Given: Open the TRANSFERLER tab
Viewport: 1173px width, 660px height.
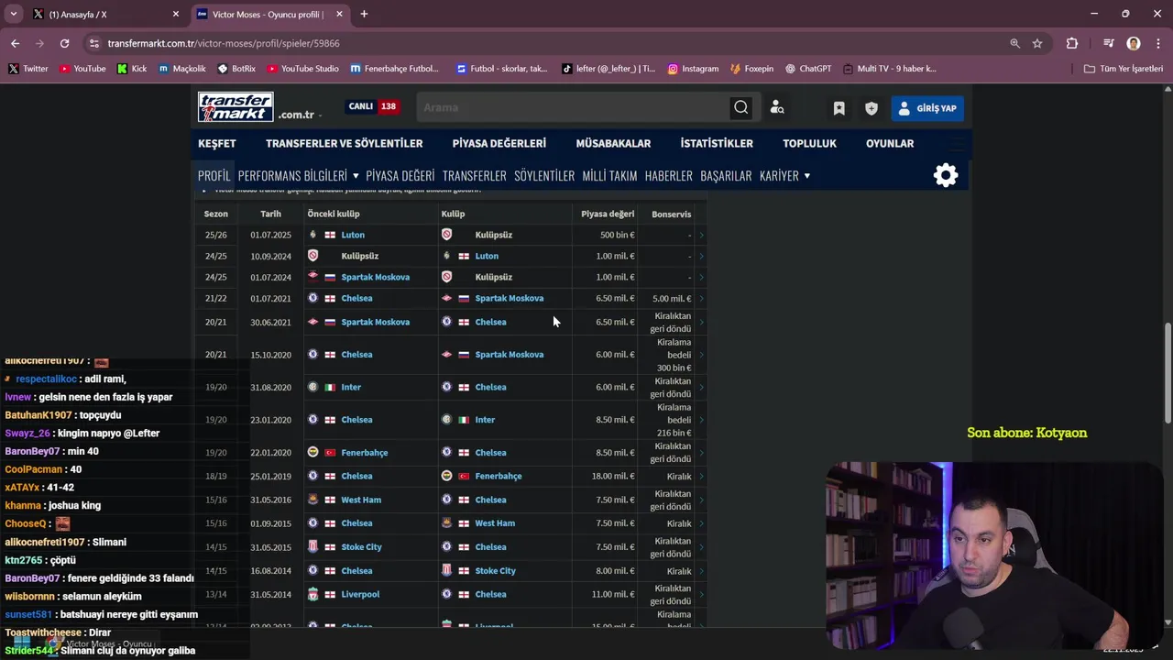Looking at the screenshot, I should click(x=475, y=176).
